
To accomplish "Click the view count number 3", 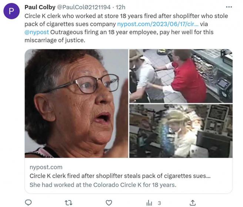I will tap(159, 203).
